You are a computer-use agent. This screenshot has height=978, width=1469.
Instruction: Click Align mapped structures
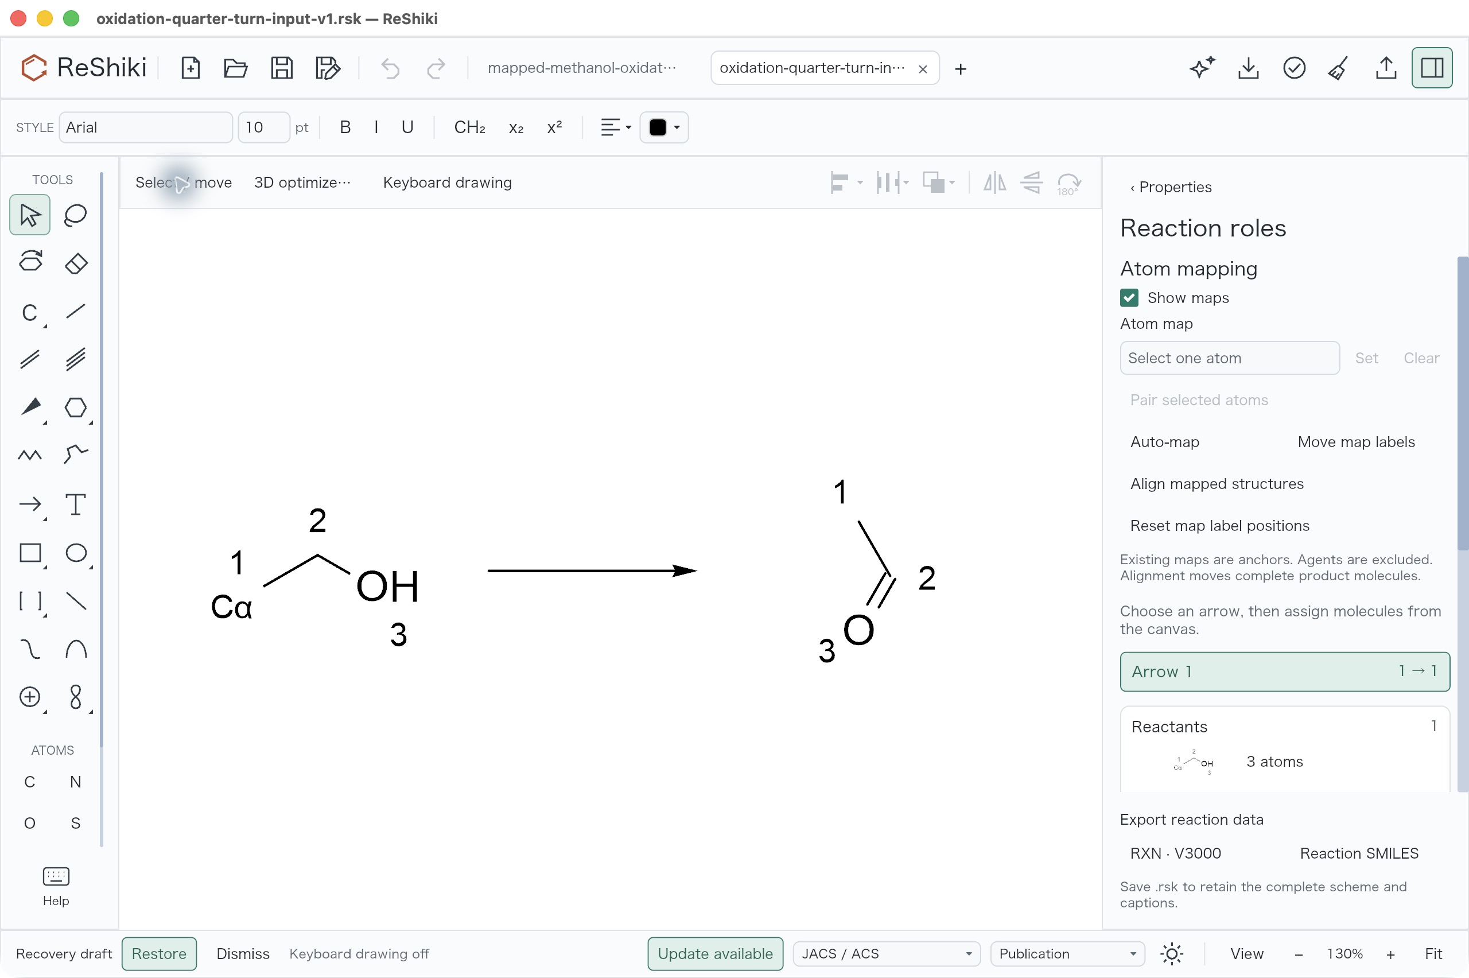[1217, 483]
